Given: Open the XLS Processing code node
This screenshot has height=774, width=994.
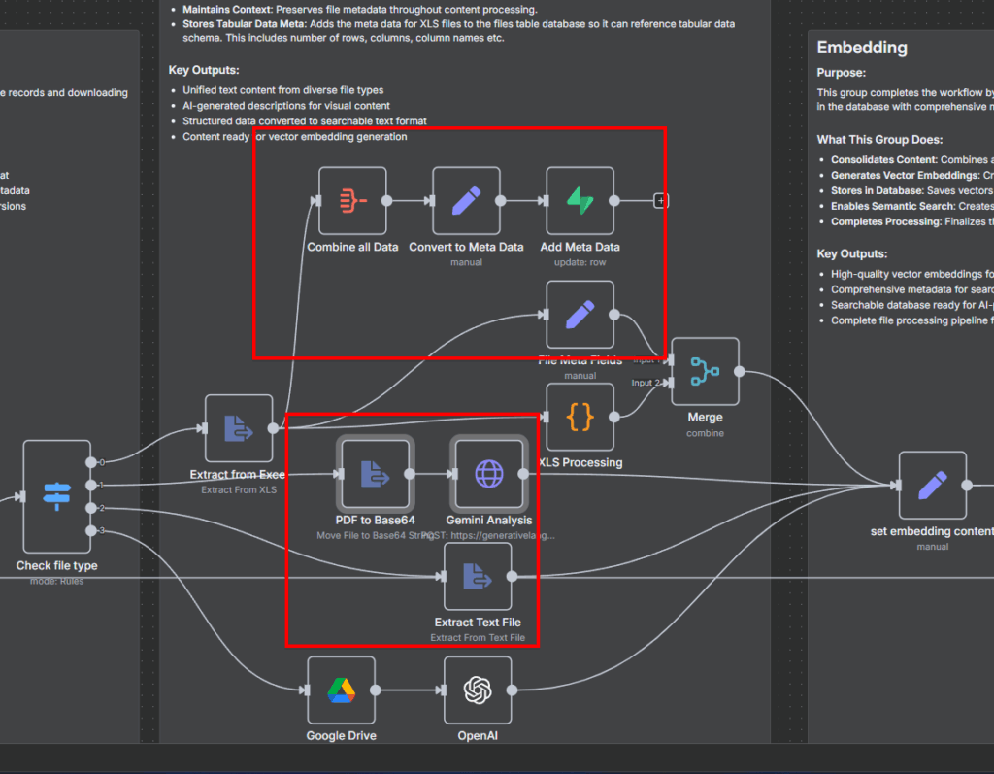Looking at the screenshot, I should coord(580,418).
